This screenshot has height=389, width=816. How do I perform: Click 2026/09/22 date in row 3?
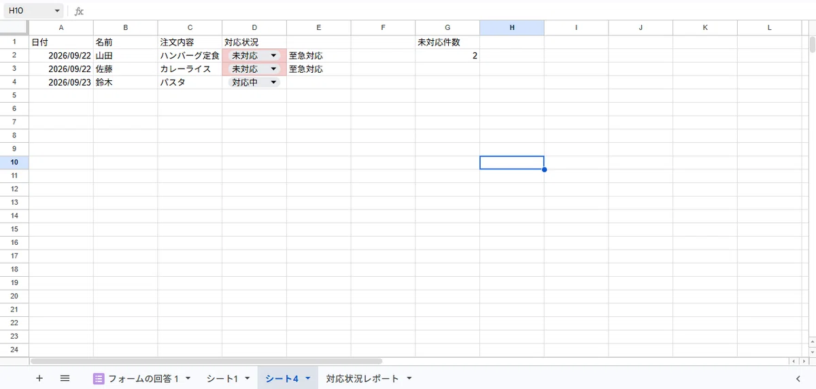point(61,69)
